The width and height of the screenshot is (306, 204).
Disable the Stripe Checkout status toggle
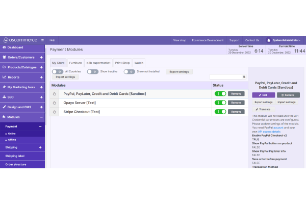(220, 111)
